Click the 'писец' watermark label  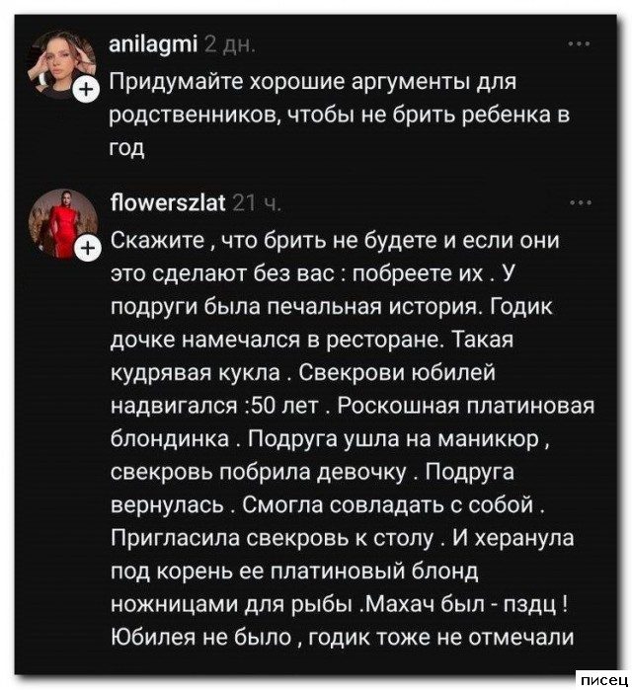pos(600,678)
